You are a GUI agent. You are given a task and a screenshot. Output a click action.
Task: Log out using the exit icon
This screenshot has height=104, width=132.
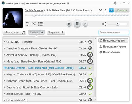pyautogui.click(x=68, y=4)
